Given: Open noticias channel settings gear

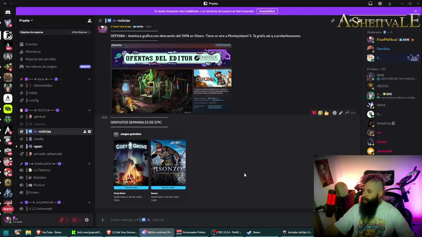Looking at the screenshot, I should 89,132.
